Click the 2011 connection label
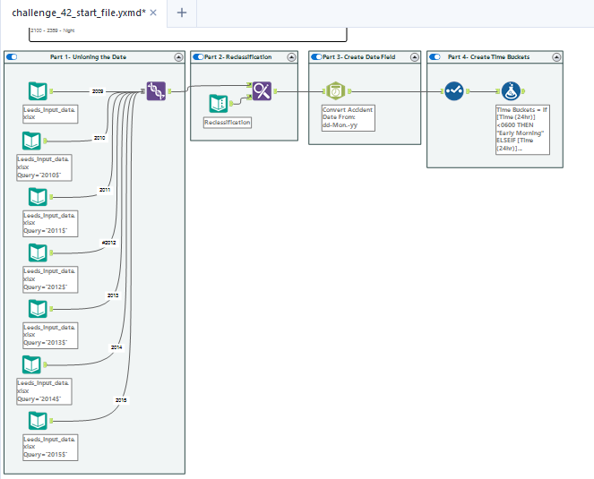 point(105,190)
